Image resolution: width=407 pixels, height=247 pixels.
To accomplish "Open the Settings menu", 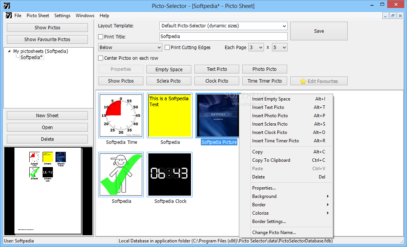I will (62, 16).
